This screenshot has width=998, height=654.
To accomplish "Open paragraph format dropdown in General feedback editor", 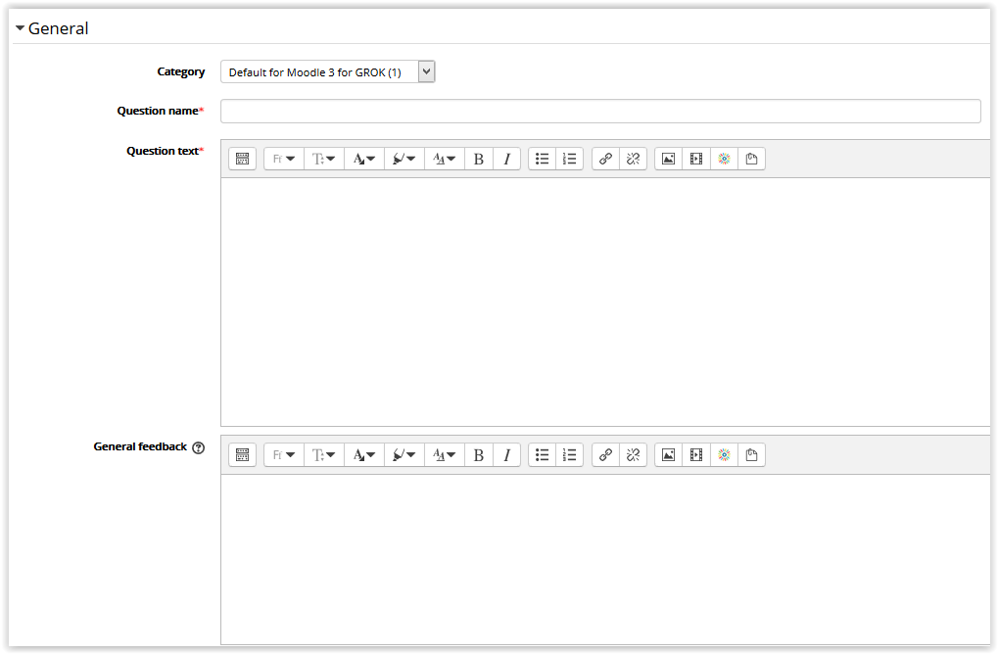I will 445,455.
